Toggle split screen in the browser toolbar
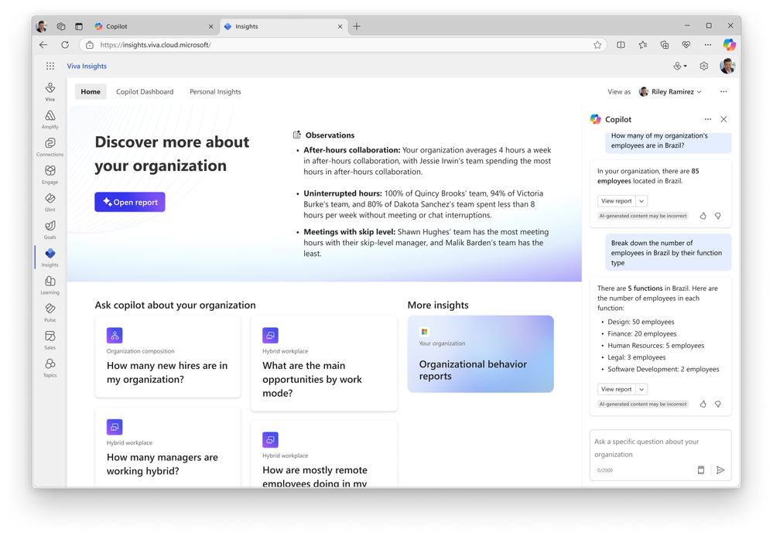 coord(621,45)
